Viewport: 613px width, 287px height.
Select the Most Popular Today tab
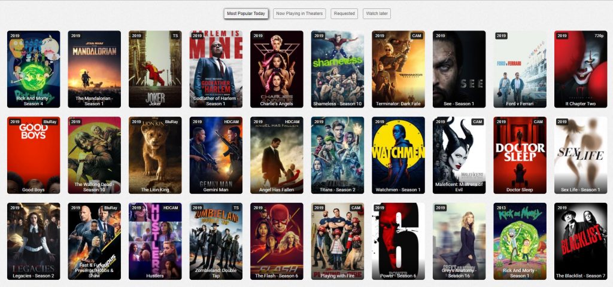[246, 14]
